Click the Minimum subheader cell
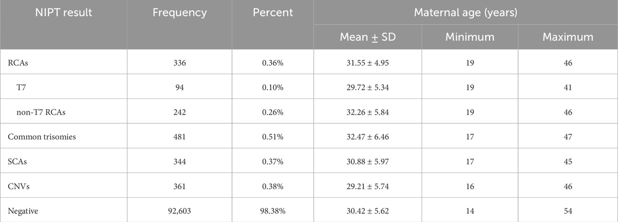 point(470,37)
